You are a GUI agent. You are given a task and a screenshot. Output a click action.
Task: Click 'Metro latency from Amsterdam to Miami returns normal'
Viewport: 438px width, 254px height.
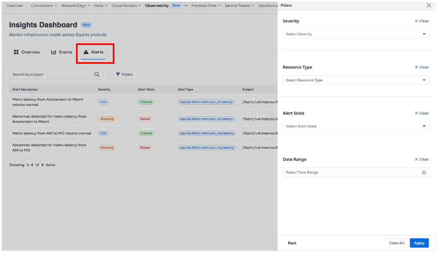(48, 102)
